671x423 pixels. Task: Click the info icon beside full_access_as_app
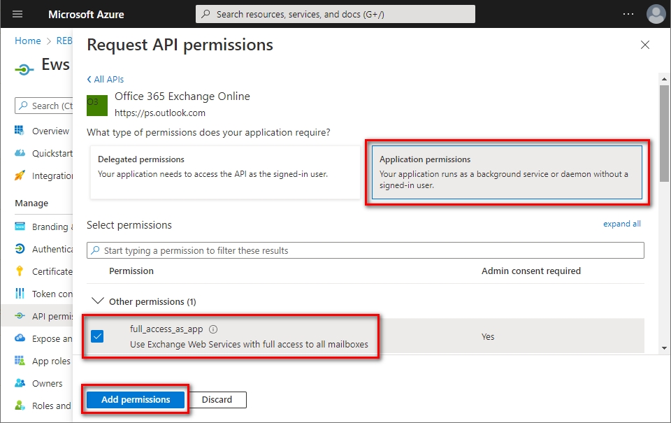(x=213, y=329)
